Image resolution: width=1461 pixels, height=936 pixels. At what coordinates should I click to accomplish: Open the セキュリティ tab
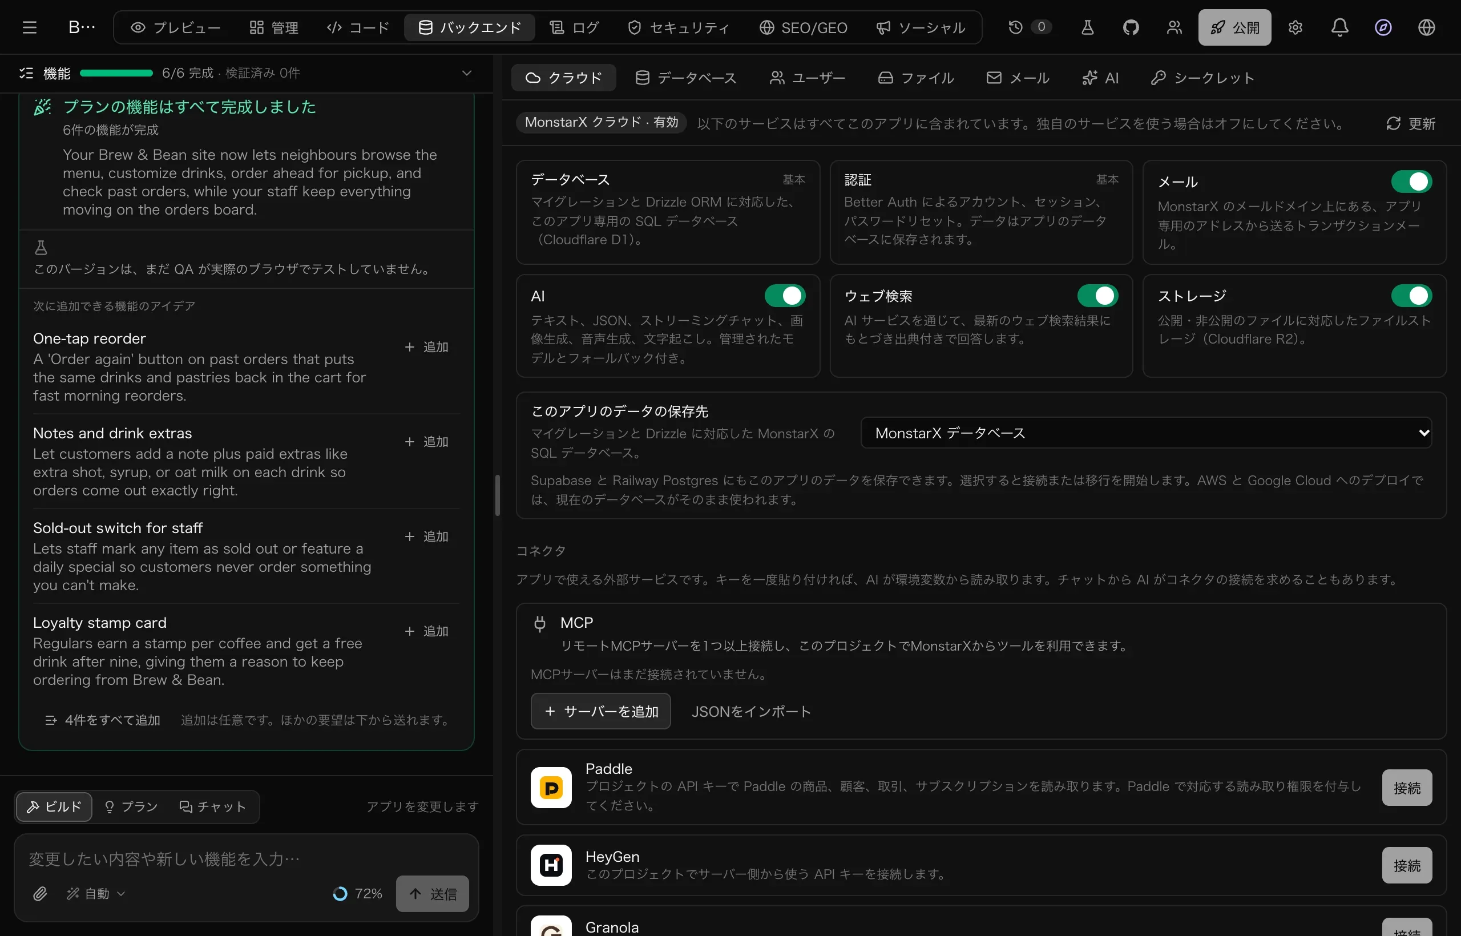678,27
